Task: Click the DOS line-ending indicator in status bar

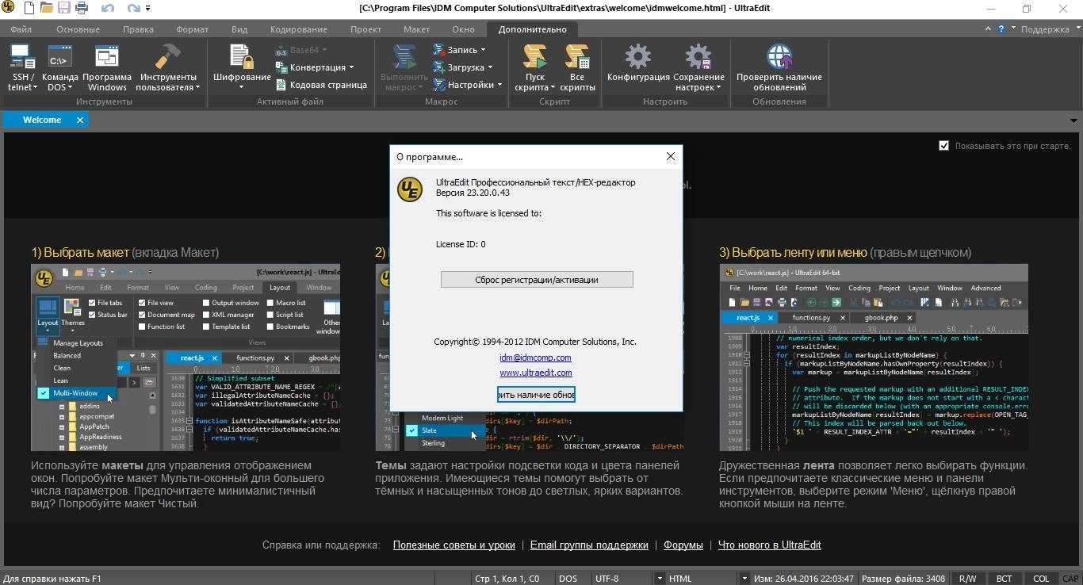Action: [568, 579]
